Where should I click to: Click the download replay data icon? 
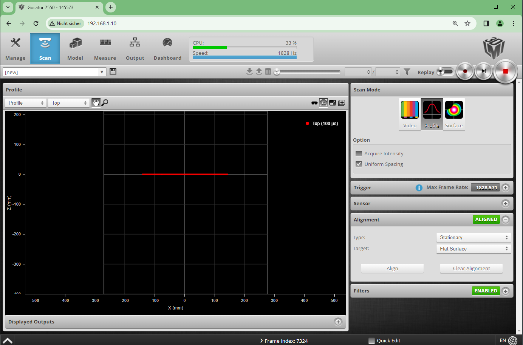(249, 71)
